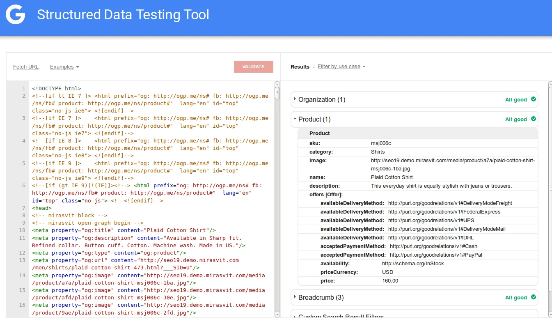552x324 pixels.
Task: Click the VALIDATE button
Action: pyautogui.click(x=253, y=67)
